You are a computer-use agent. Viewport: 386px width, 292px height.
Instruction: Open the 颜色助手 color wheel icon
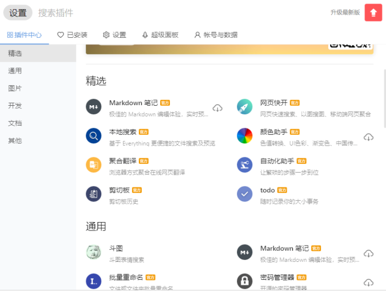[245, 136]
